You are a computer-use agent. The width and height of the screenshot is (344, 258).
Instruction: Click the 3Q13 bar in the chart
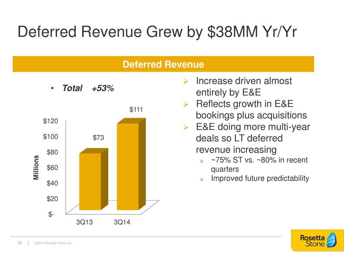point(93,179)
